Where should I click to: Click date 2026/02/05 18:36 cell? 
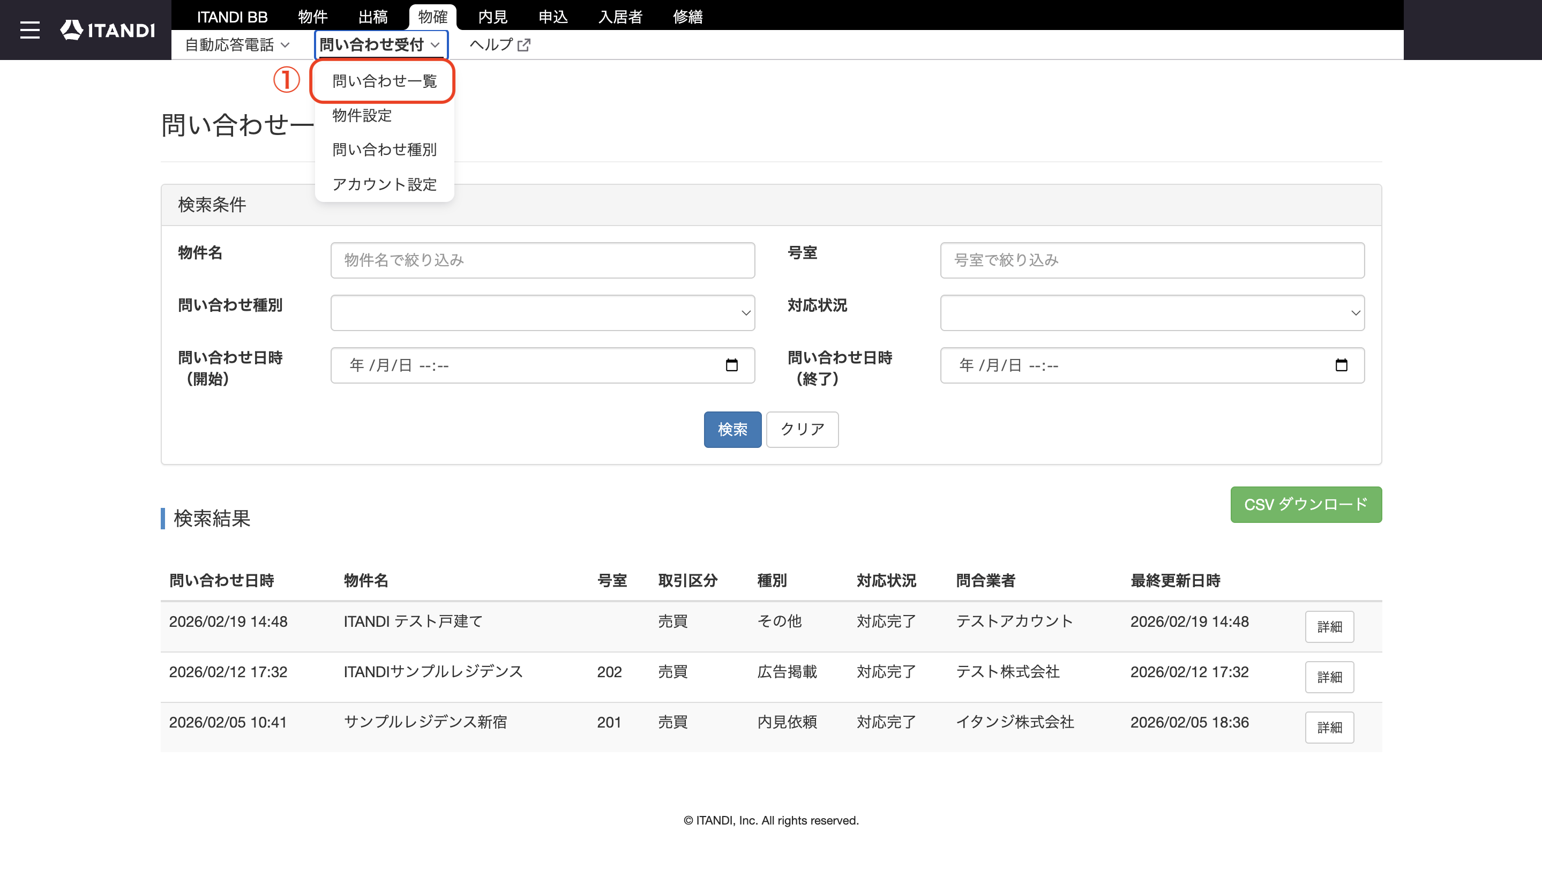click(1189, 722)
